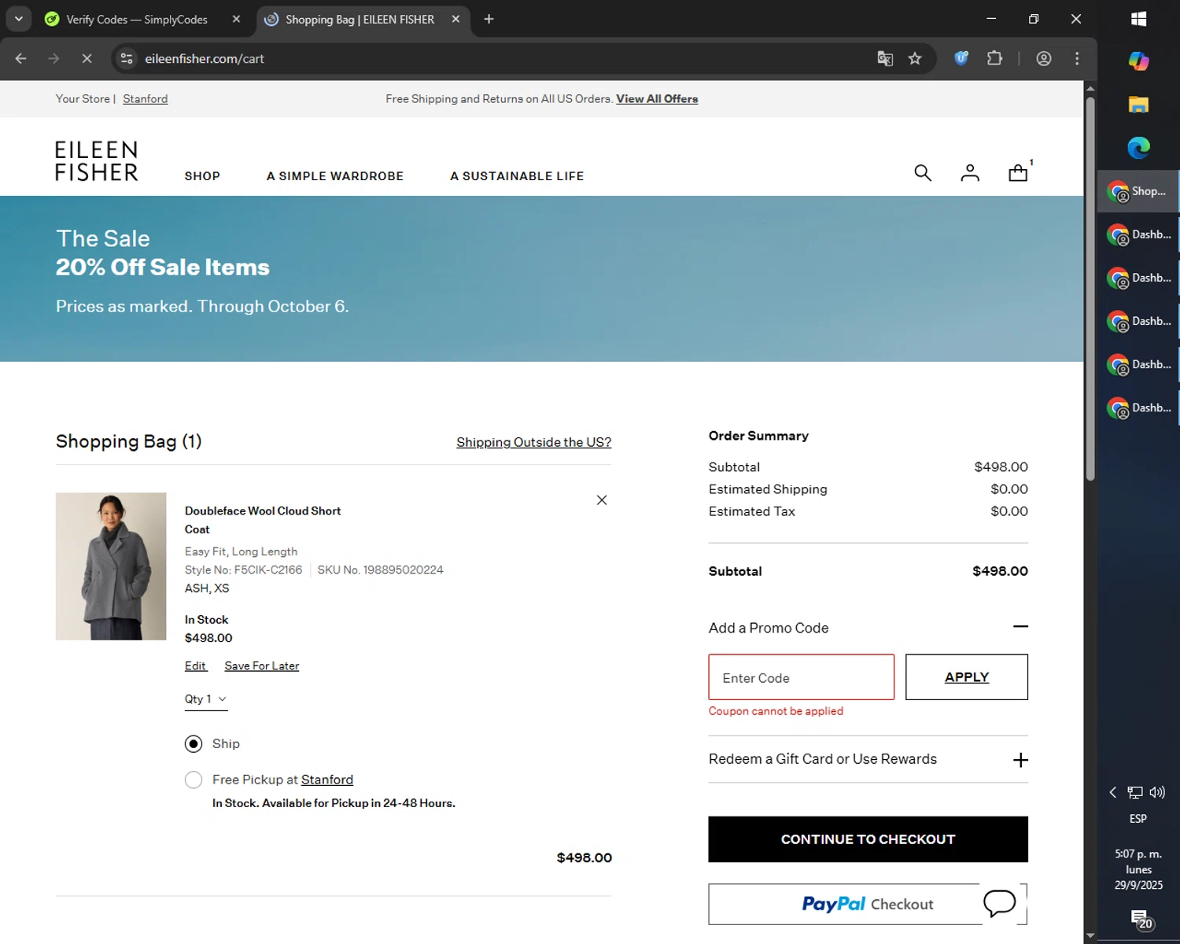1180x944 pixels.
Task: Click the browser back arrow
Action: pyautogui.click(x=21, y=58)
